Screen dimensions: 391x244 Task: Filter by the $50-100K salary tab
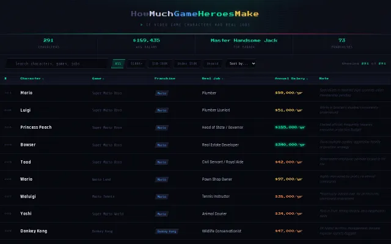160,63
